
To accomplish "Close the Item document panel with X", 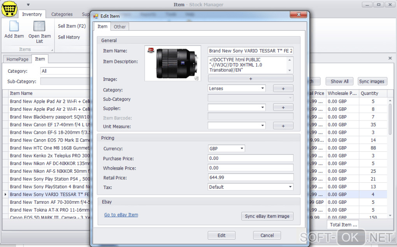I will tap(390, 58).
